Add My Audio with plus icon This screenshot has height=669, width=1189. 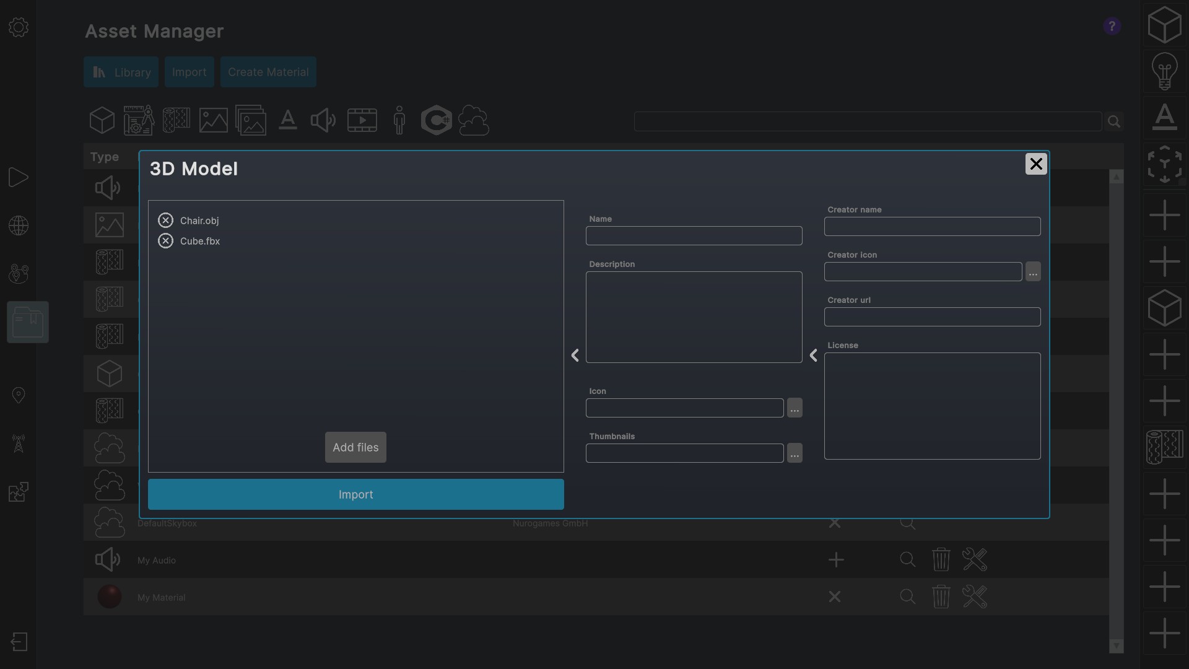tap(836, 560)
